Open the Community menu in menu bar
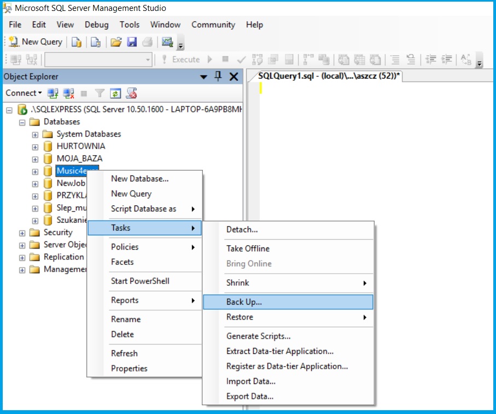Screen dimensions: 496x414 pos(213,25)
